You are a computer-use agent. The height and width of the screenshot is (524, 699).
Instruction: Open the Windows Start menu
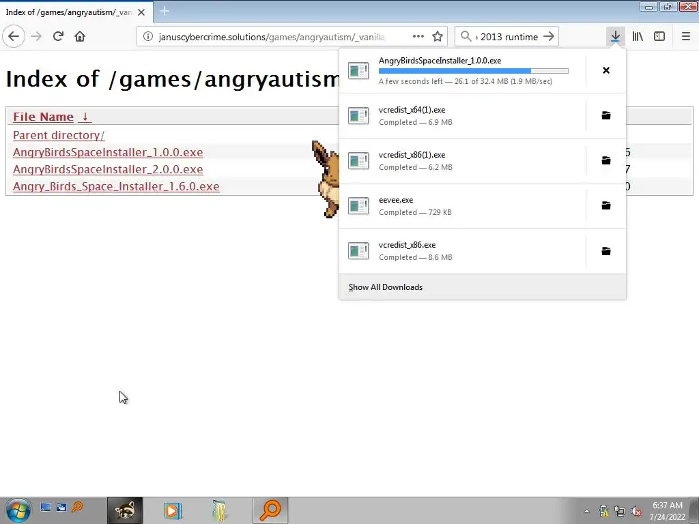click(x=18, y=510)
